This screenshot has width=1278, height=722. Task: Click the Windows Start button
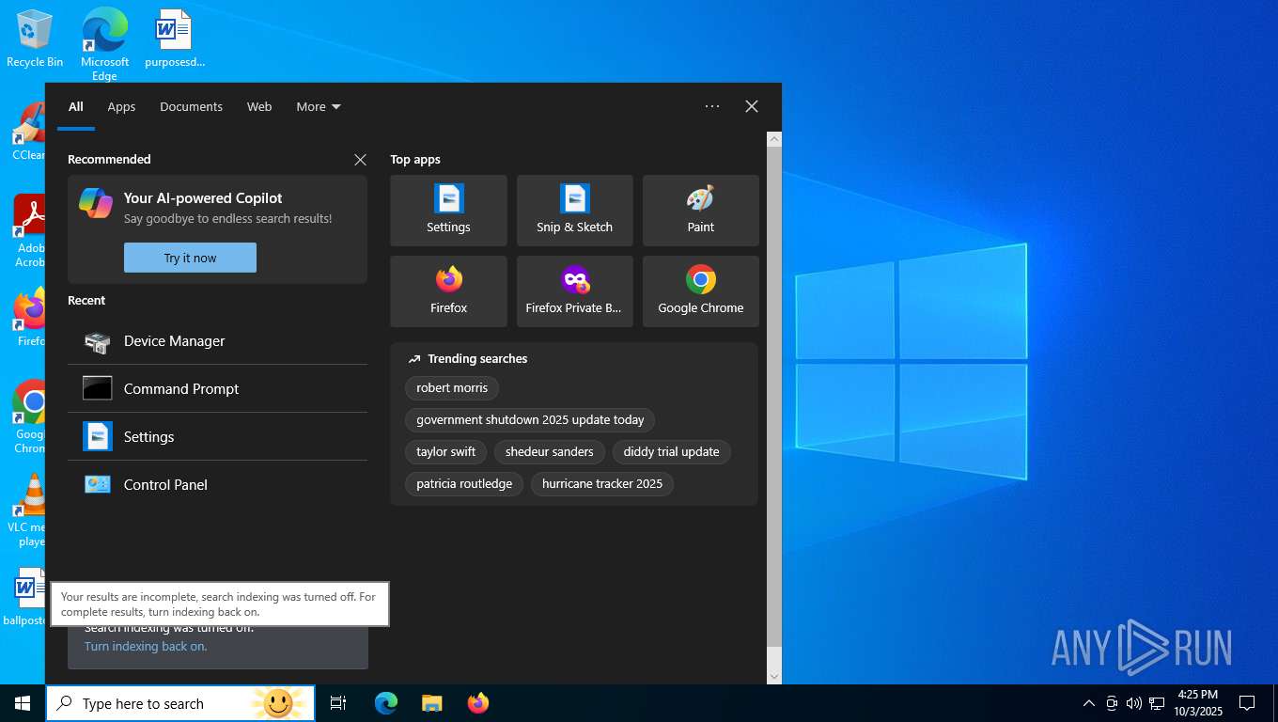click(x=23, y=703)
